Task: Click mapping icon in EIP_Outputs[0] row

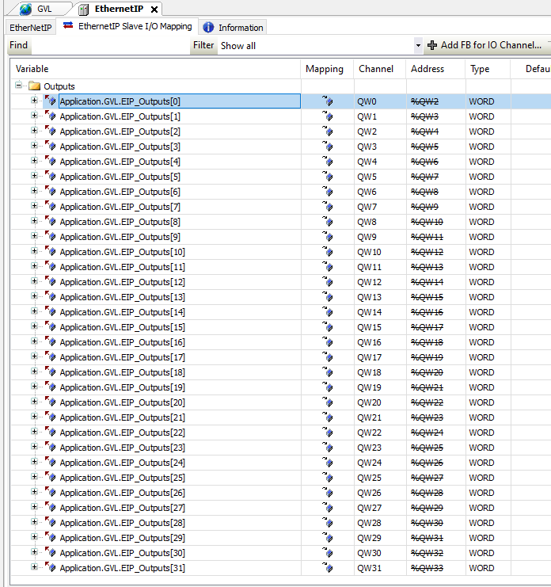Action: (328, 101)
